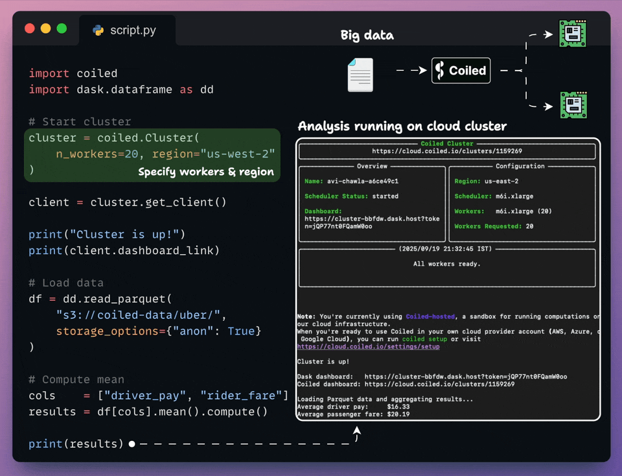
Task: Select the script.py tab
Action: (x=127, y=30)
